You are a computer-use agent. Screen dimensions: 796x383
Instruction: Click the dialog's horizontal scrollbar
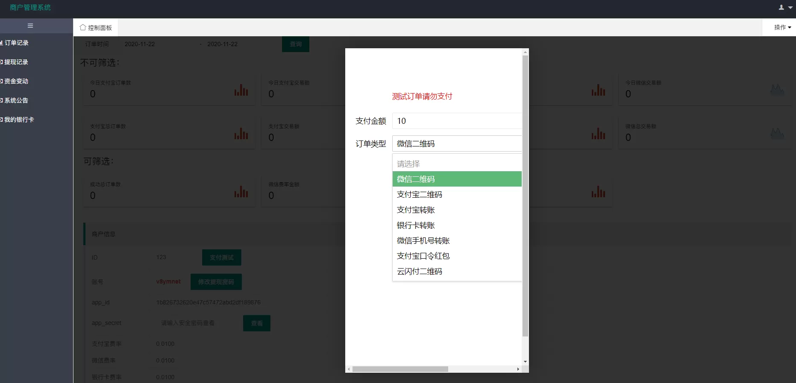pos(400,369)
